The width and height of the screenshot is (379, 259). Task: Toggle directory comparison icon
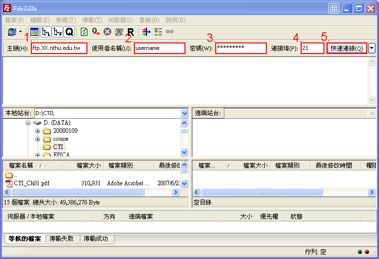pyautogui.click(x=158, y=32)
